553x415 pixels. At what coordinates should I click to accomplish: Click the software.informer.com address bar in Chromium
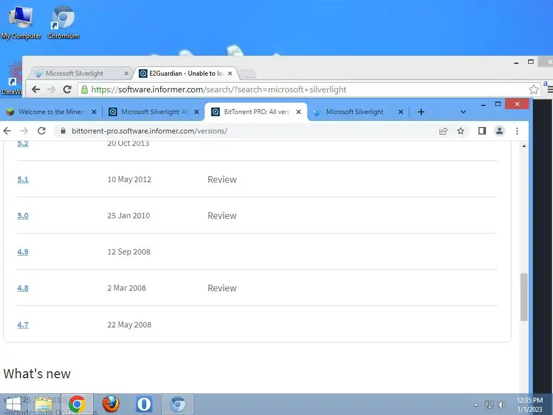(x=304, y=89)
